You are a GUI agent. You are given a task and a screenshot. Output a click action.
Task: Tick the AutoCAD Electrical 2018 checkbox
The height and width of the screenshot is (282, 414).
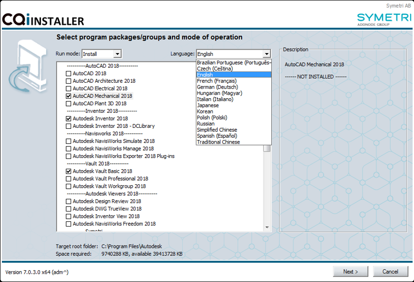(x=68, y=88)
